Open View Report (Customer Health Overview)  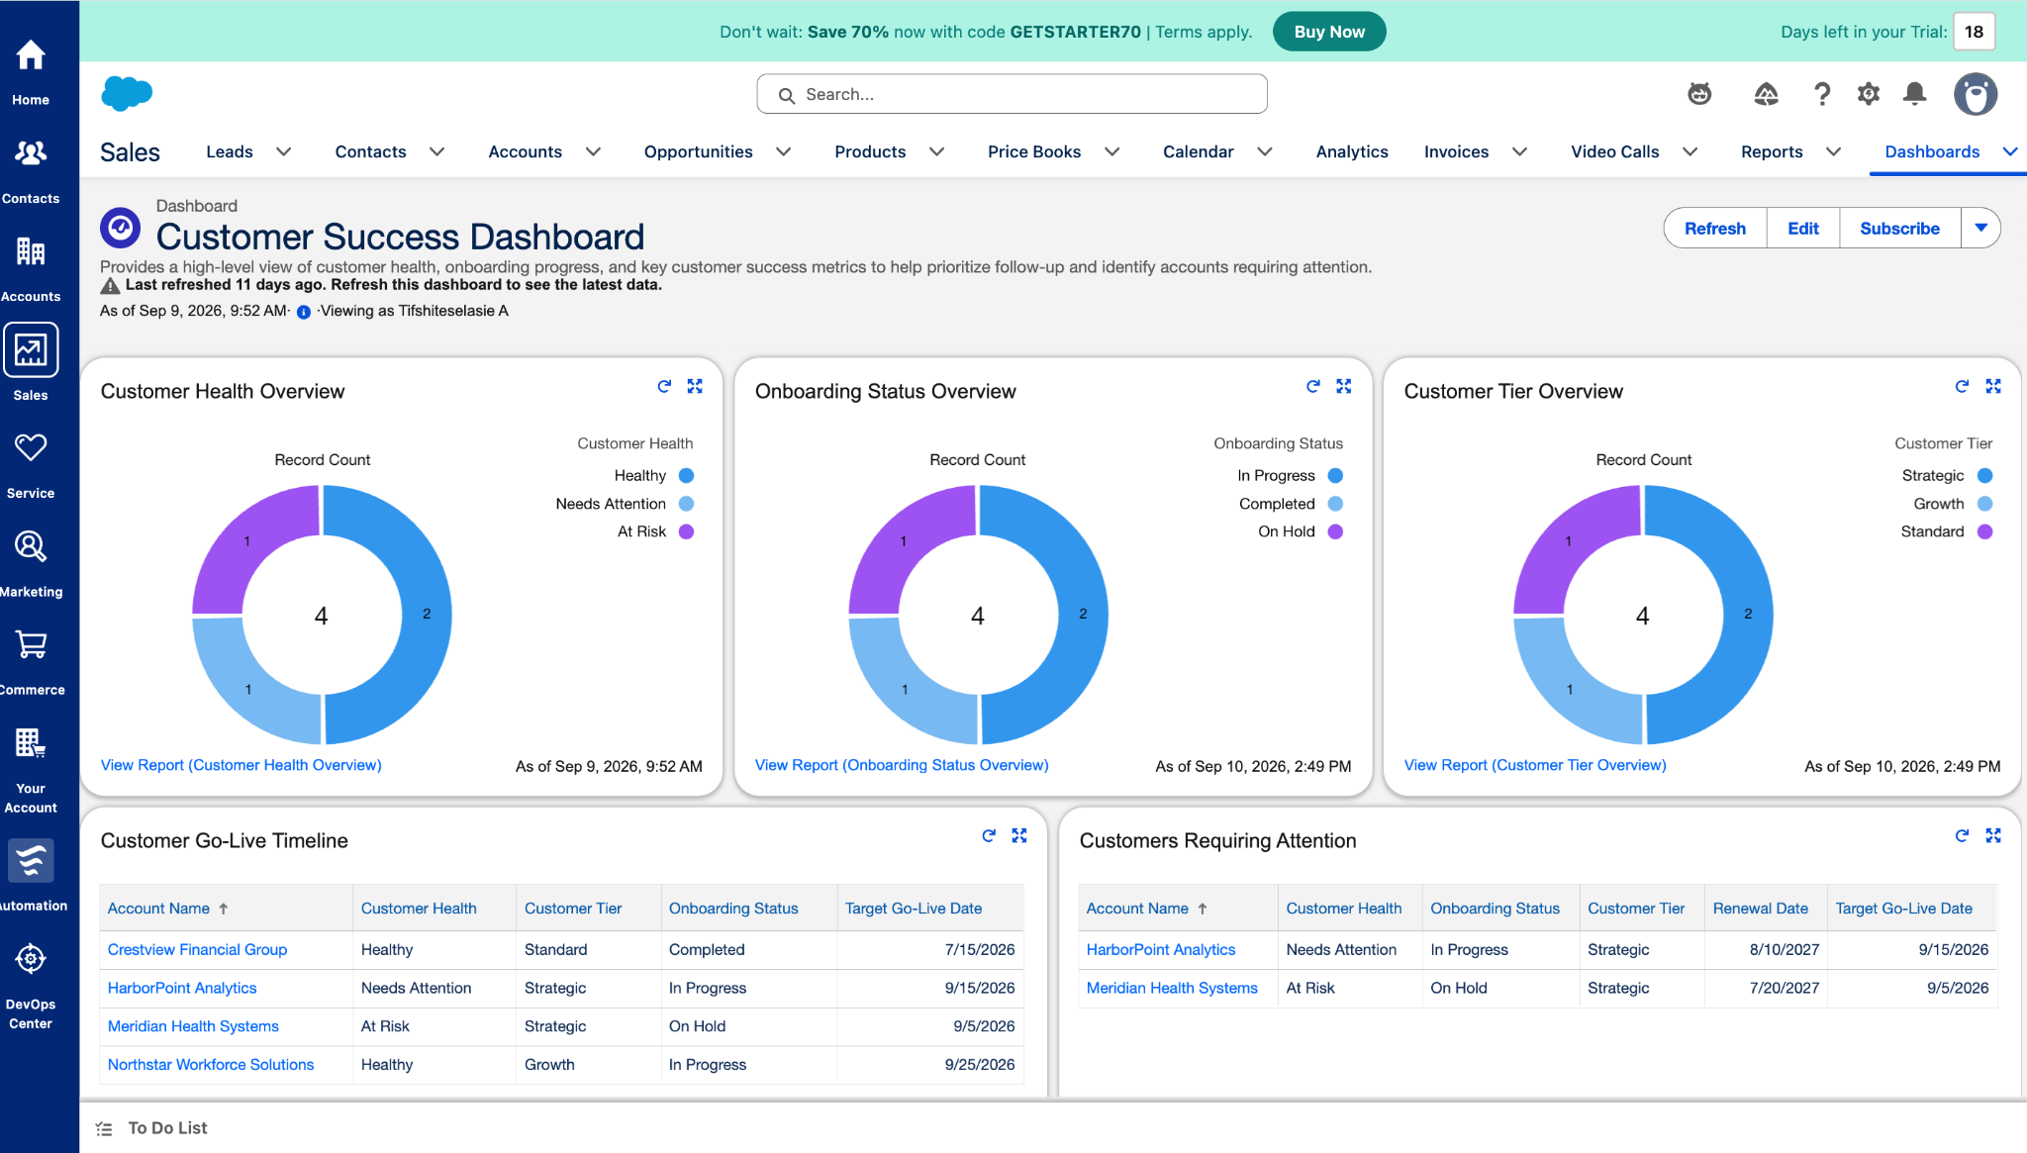point(241,765)
